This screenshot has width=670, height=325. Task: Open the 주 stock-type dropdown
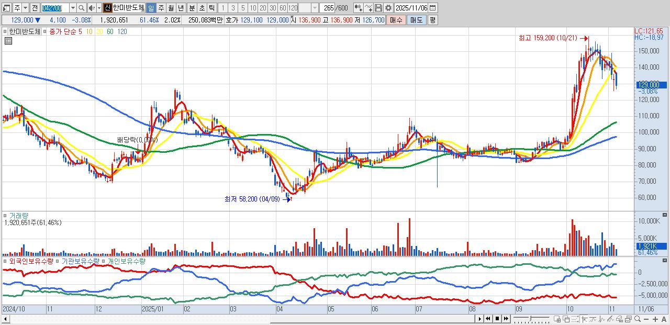(x=25, y=8)
